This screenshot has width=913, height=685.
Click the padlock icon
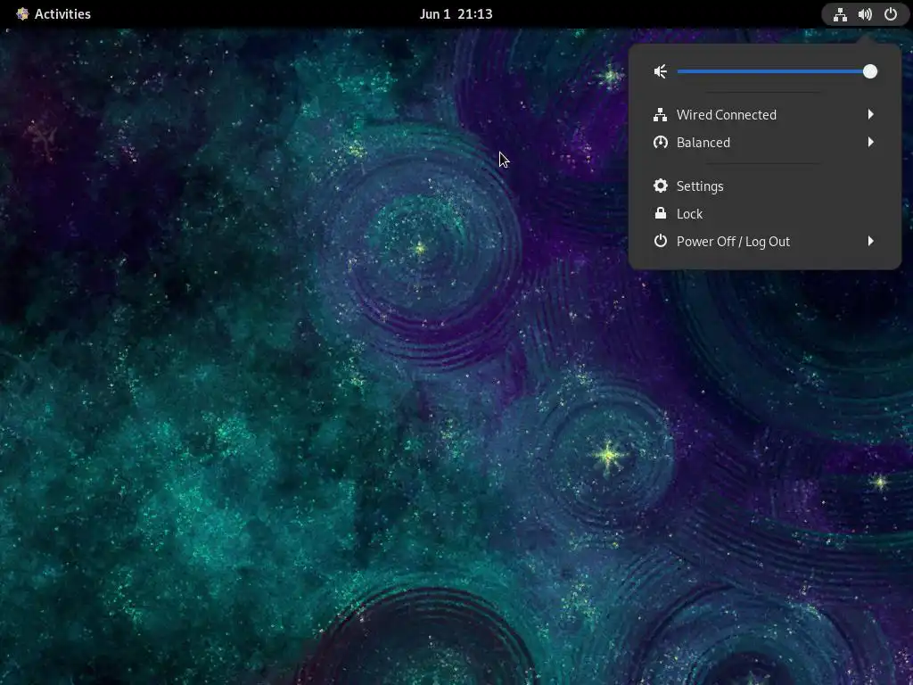click(661, 213)
